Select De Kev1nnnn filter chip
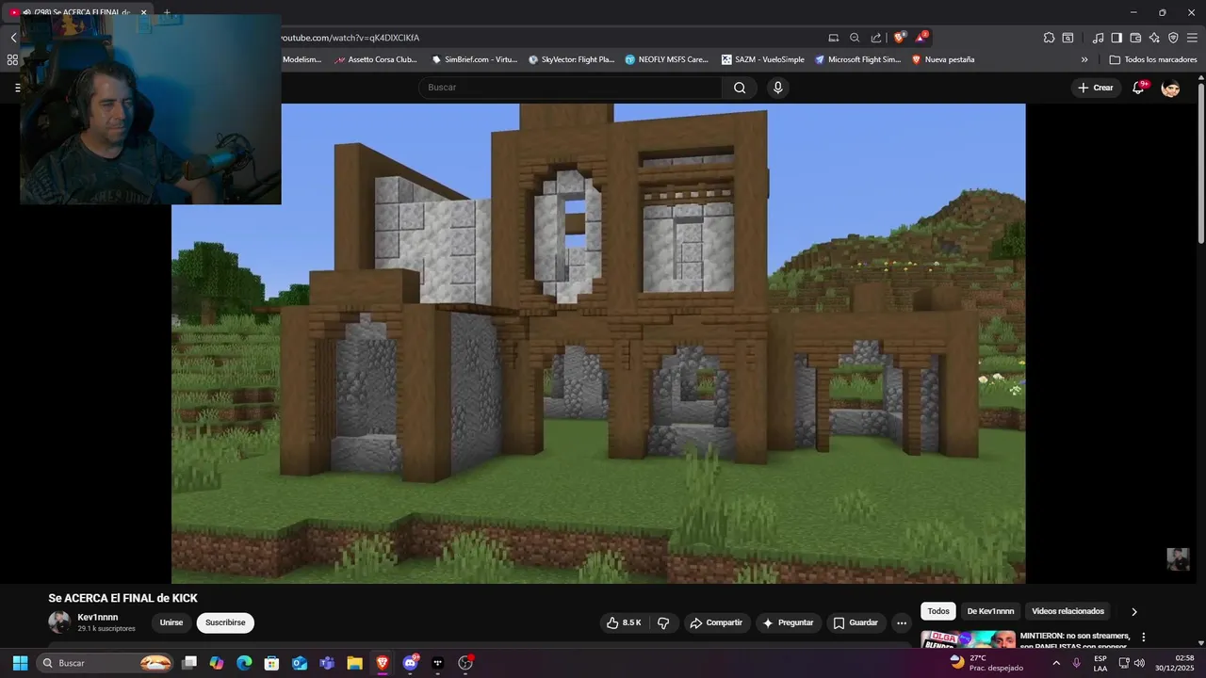The width and height of the screenshot is (1206, 678). point(990,611)
